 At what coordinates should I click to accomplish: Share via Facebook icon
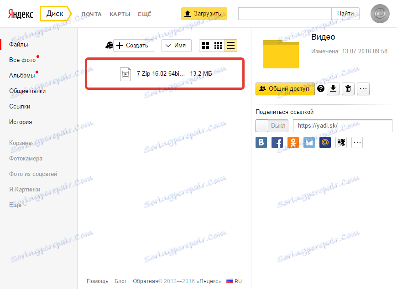coord(277,143)
